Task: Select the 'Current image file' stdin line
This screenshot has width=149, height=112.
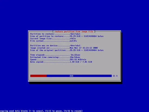Action: [53, 39]
